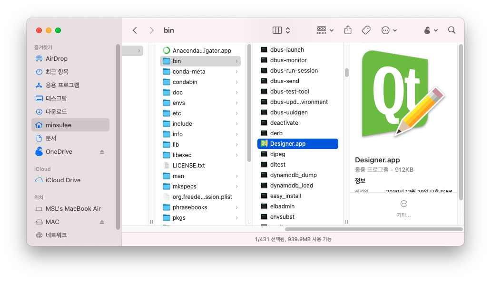Expand the conda-meta folder chevron

click(x=237, y=72)
